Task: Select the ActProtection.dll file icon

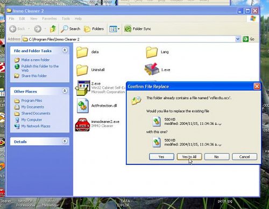Action: pos(83,106)
